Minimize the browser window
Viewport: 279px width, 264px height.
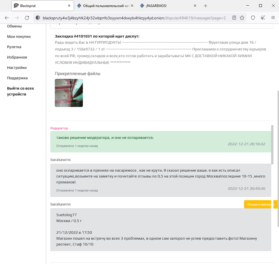coord(248,6)
